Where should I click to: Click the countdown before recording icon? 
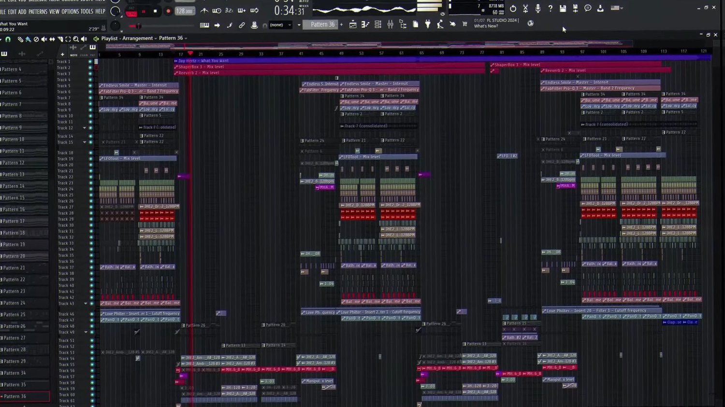coord(229,11)
